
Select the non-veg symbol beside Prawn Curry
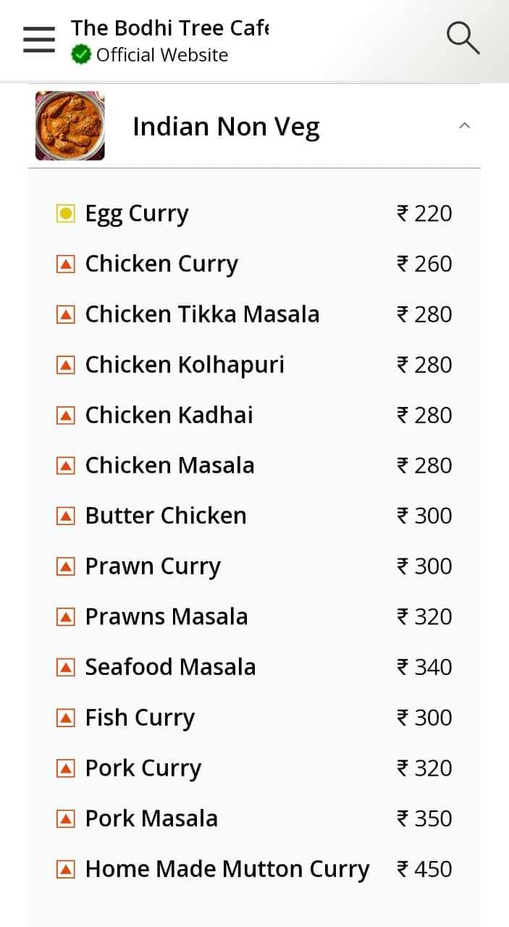point(66,566)
